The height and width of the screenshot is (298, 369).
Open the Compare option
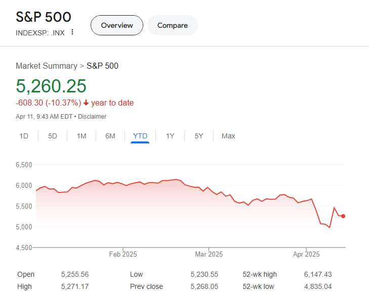tap(172, 25)
